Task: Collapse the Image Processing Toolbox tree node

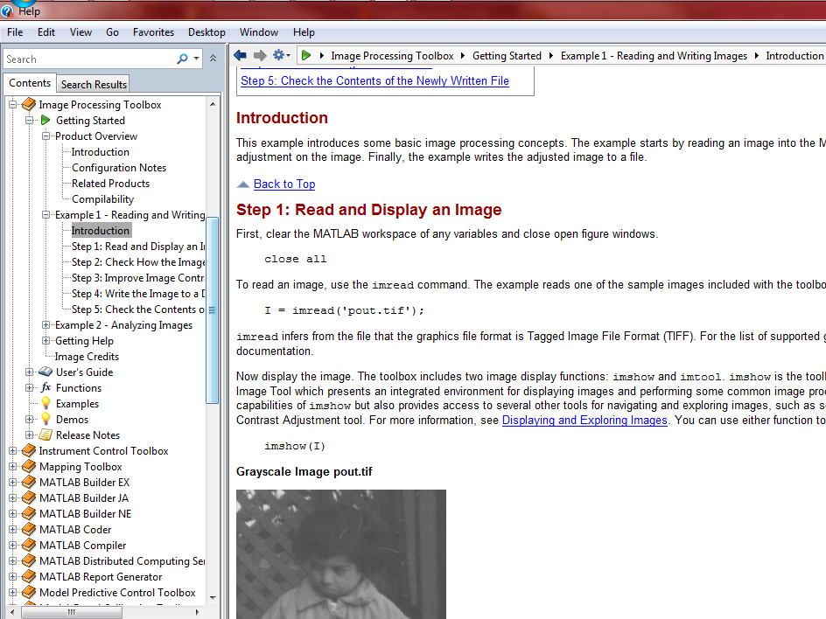Action: pyautogui.click(x=12, y=104)
